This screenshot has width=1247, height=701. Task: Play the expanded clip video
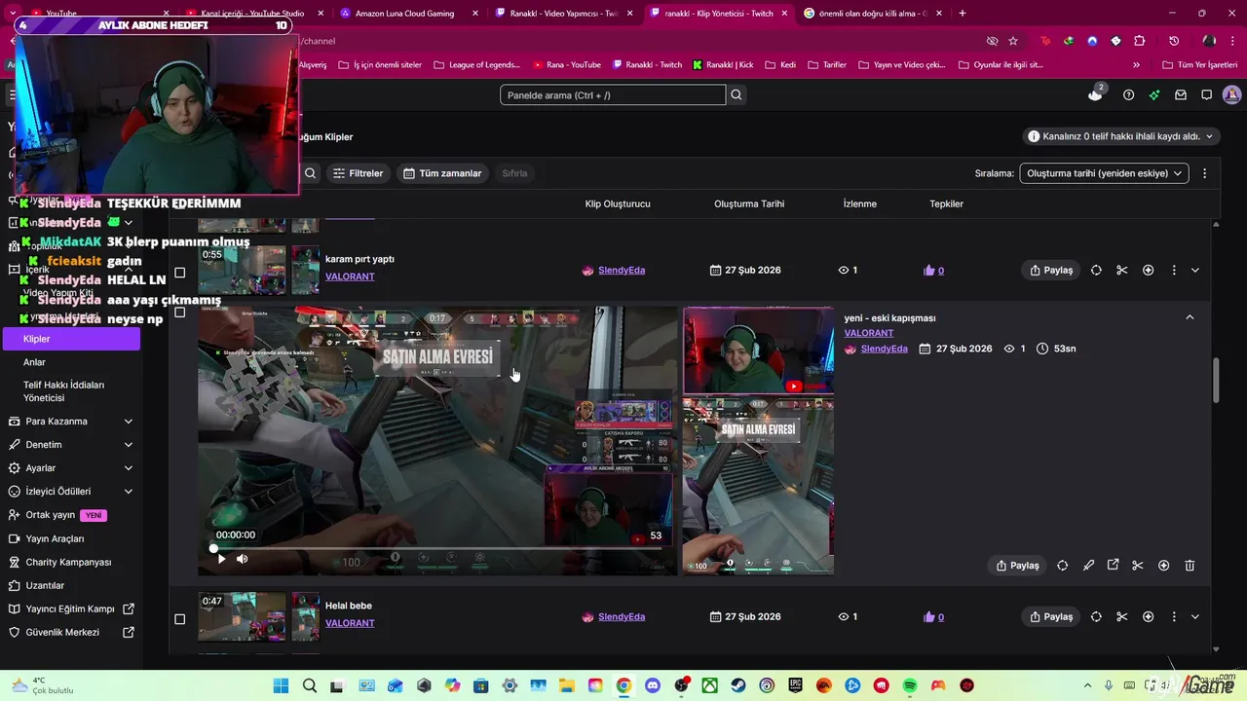tap(221, 559)
